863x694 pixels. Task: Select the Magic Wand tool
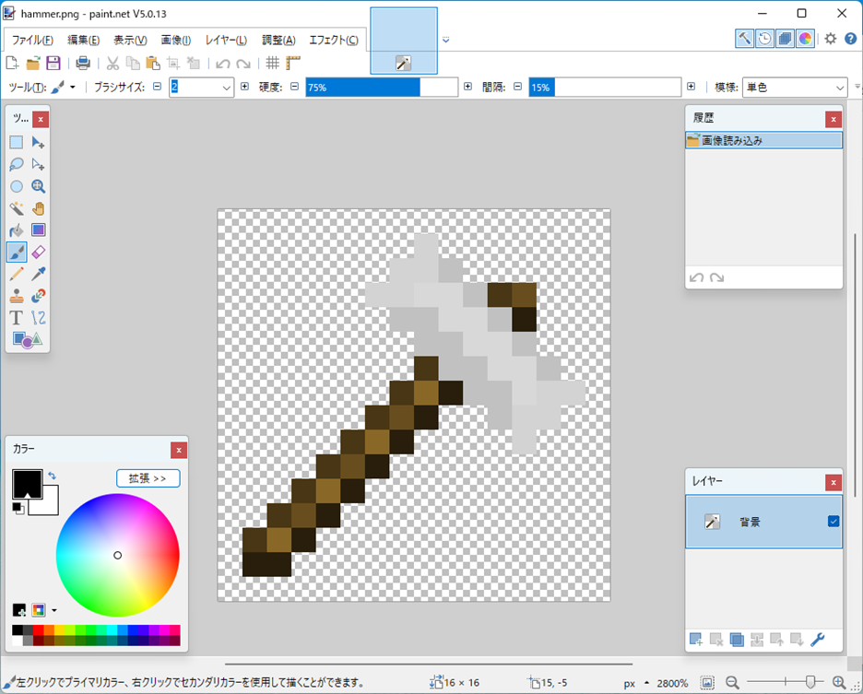pos(17,208)
